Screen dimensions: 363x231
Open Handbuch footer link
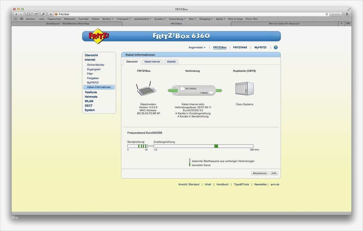point(222,184)
